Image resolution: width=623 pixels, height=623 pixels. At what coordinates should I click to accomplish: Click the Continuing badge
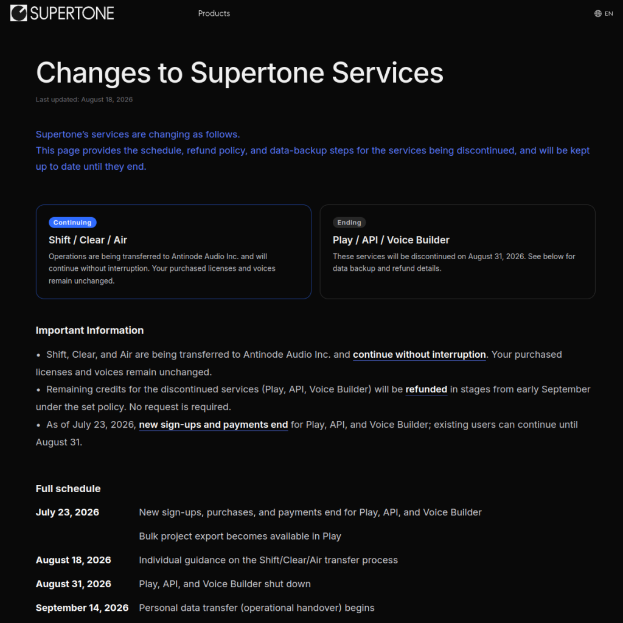(72, 223)
